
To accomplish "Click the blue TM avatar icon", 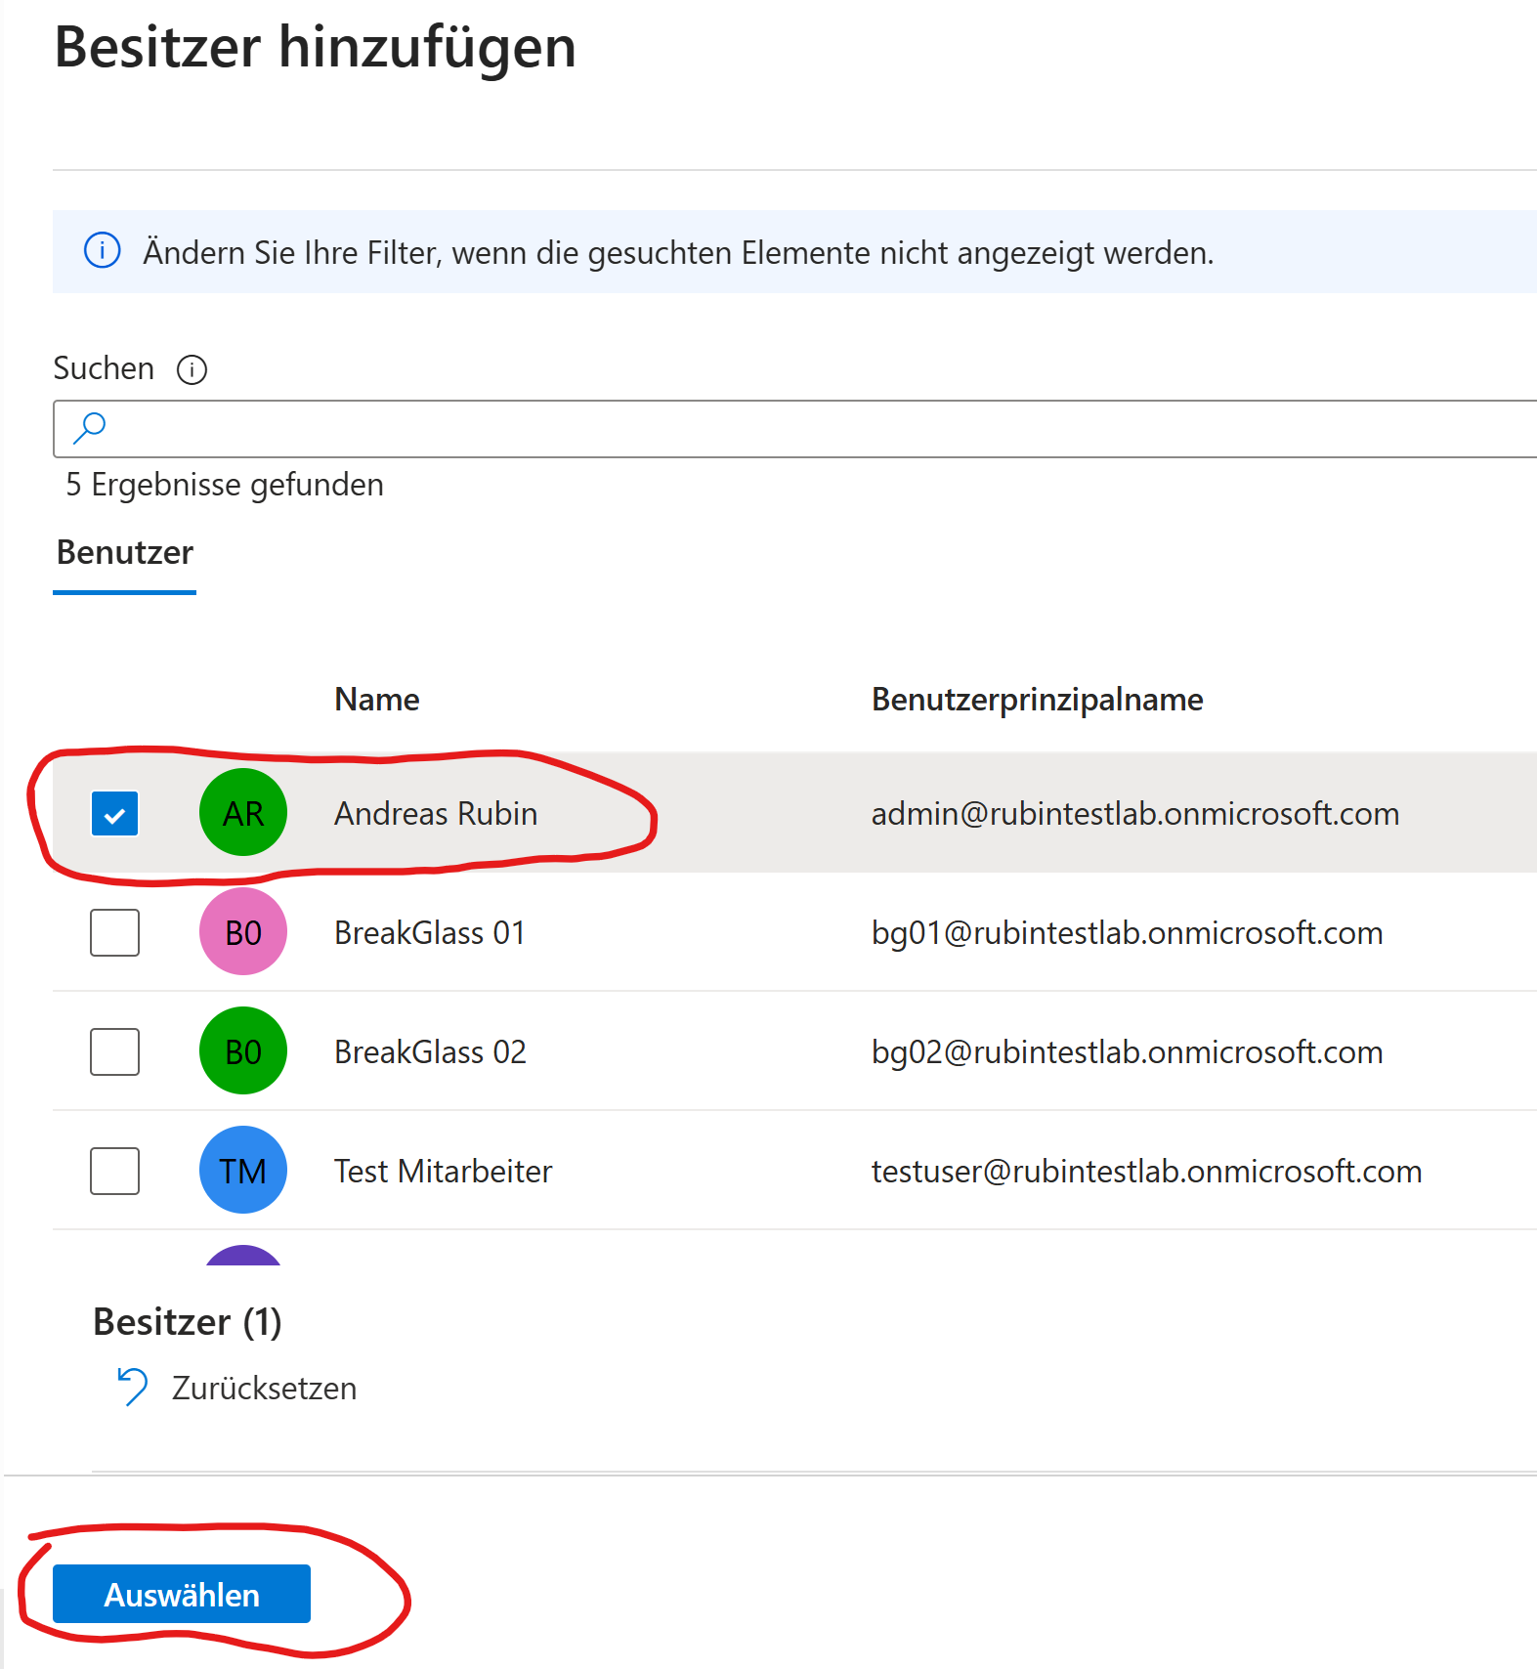I will click(242, 1171).
